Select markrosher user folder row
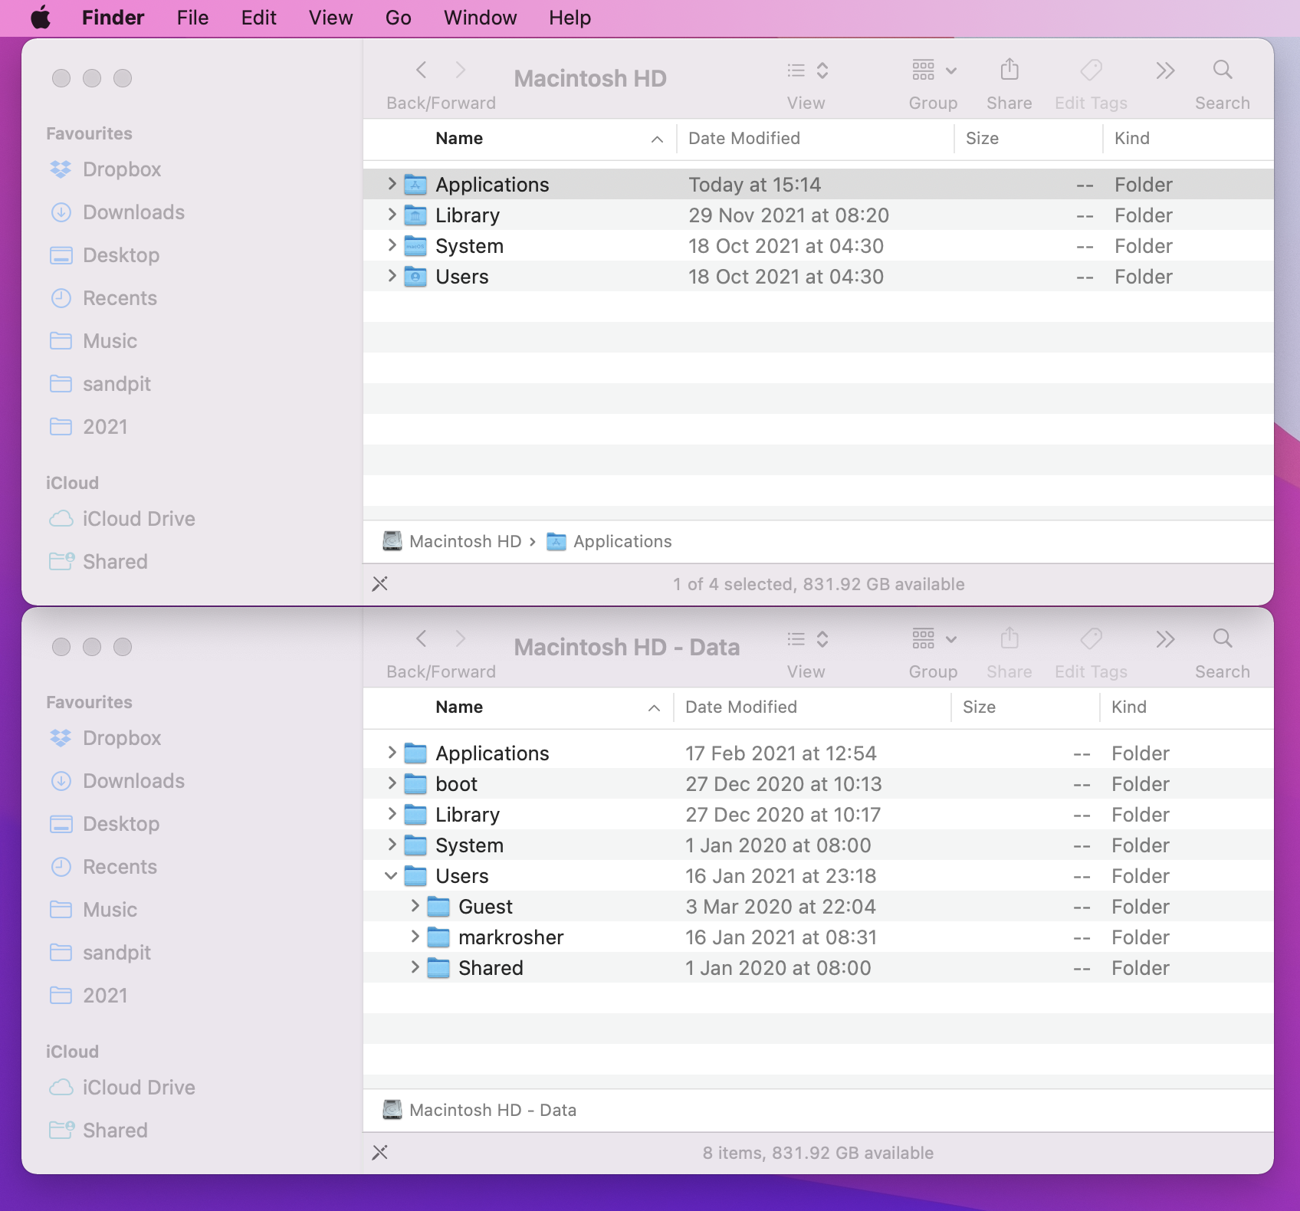 (819, 937)
